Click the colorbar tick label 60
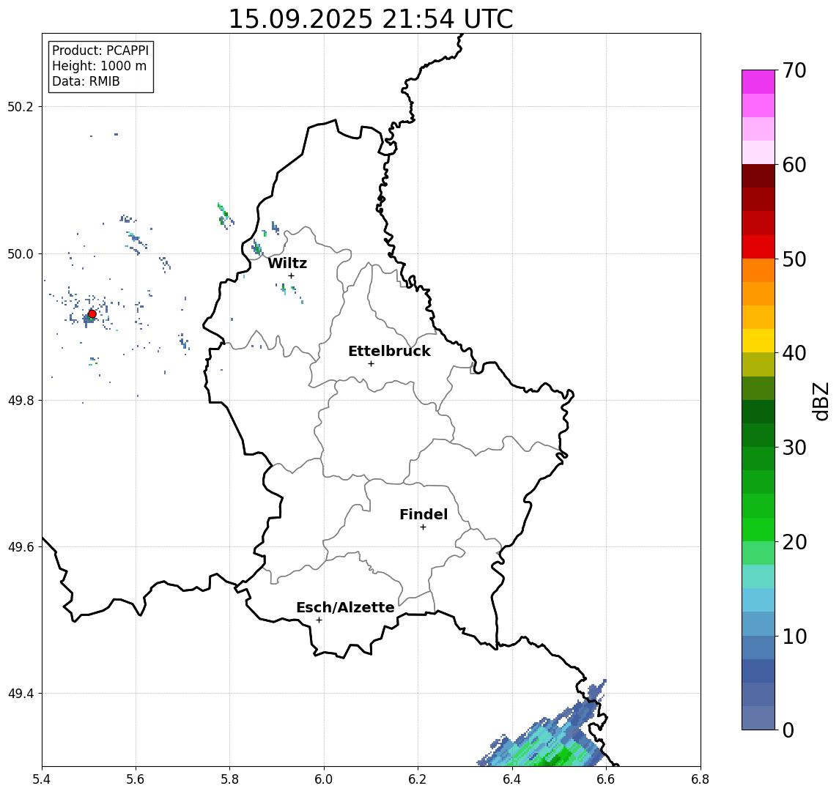The width and height of the screenshot is (839, 794). (x=794, y=165)
